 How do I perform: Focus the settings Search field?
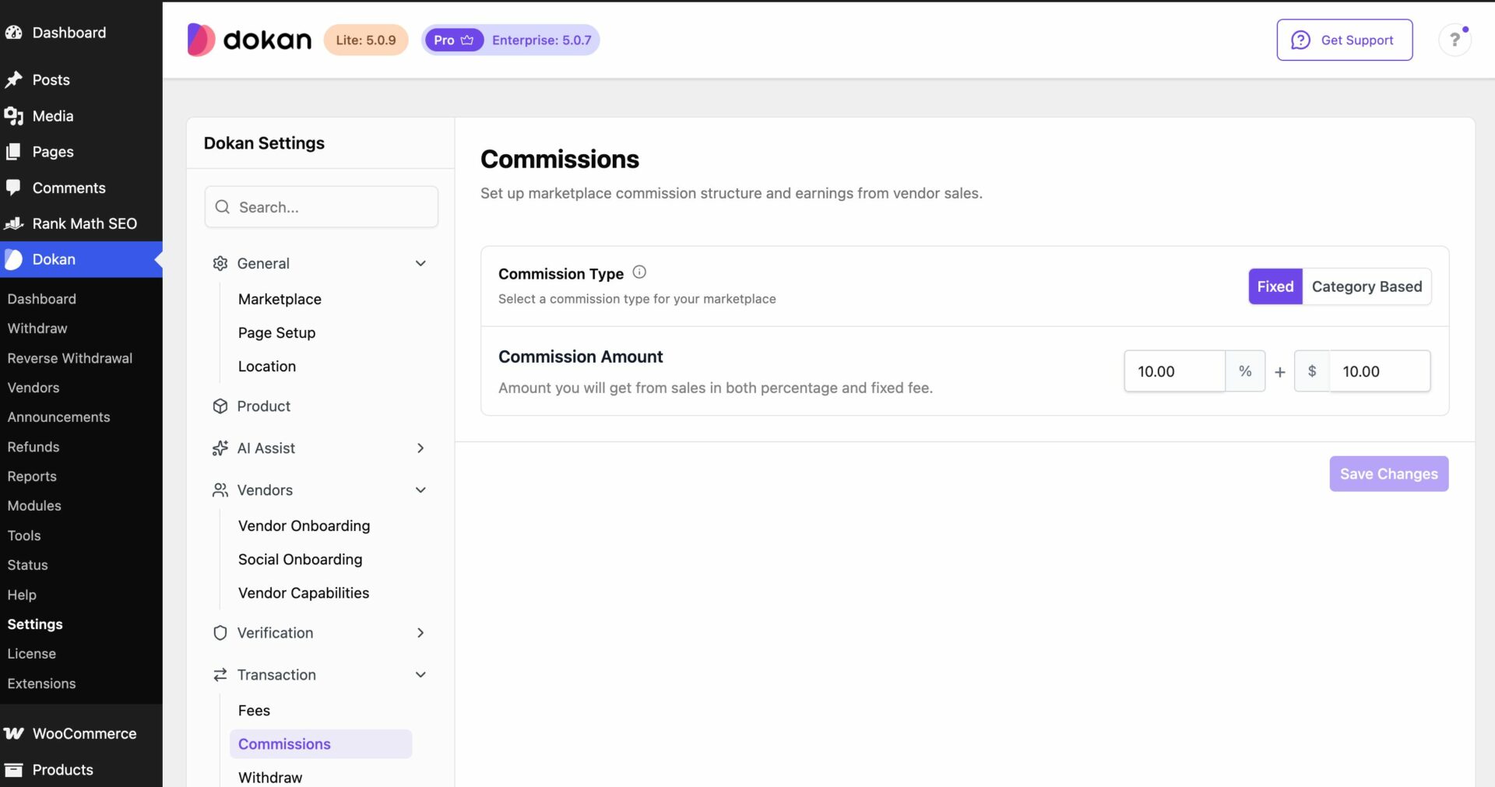pyautogui.click(x=322, y=207)
